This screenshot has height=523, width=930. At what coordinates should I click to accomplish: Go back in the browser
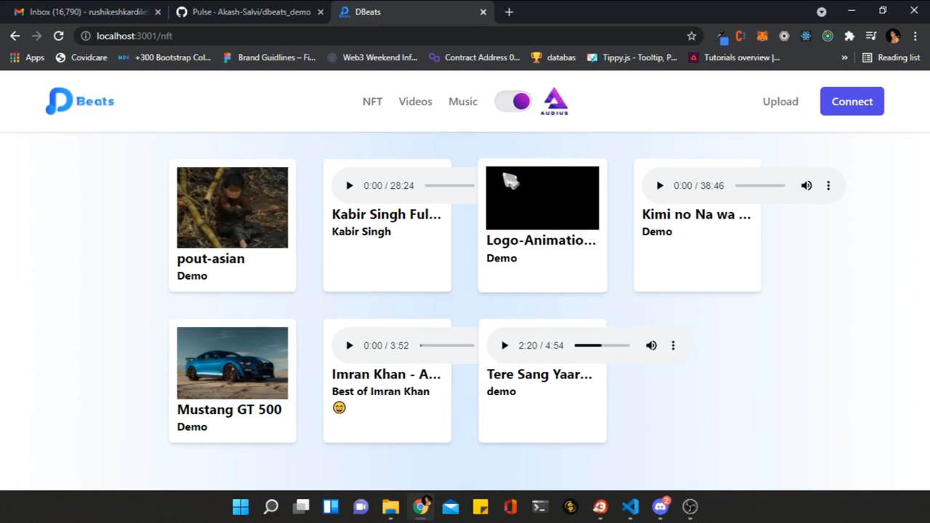(x=15, y=36)
